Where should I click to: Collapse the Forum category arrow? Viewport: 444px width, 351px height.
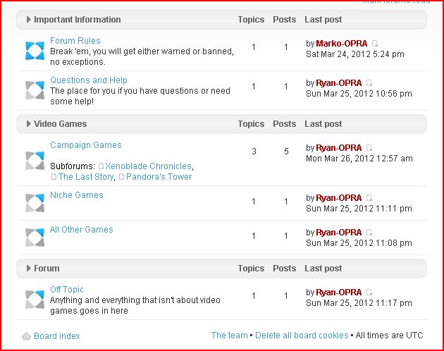pyautogui.click(x=29, y=269)
